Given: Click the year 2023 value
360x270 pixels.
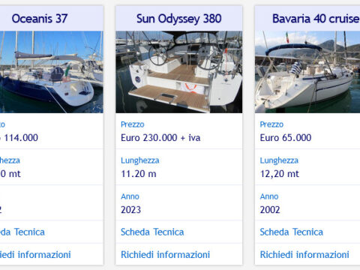Looking at the screenshot, I should (130, 210).
